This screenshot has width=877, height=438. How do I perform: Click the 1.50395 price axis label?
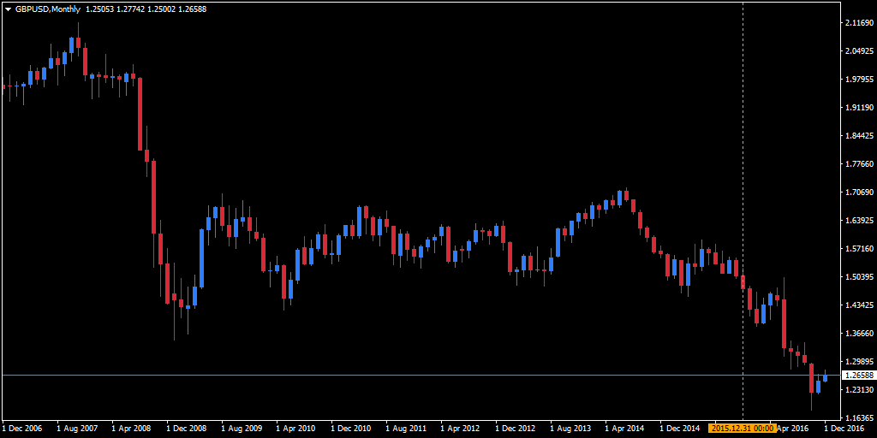point(860,277)
